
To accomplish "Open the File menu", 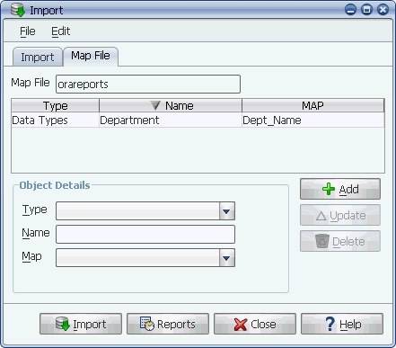I will [28, 31].
